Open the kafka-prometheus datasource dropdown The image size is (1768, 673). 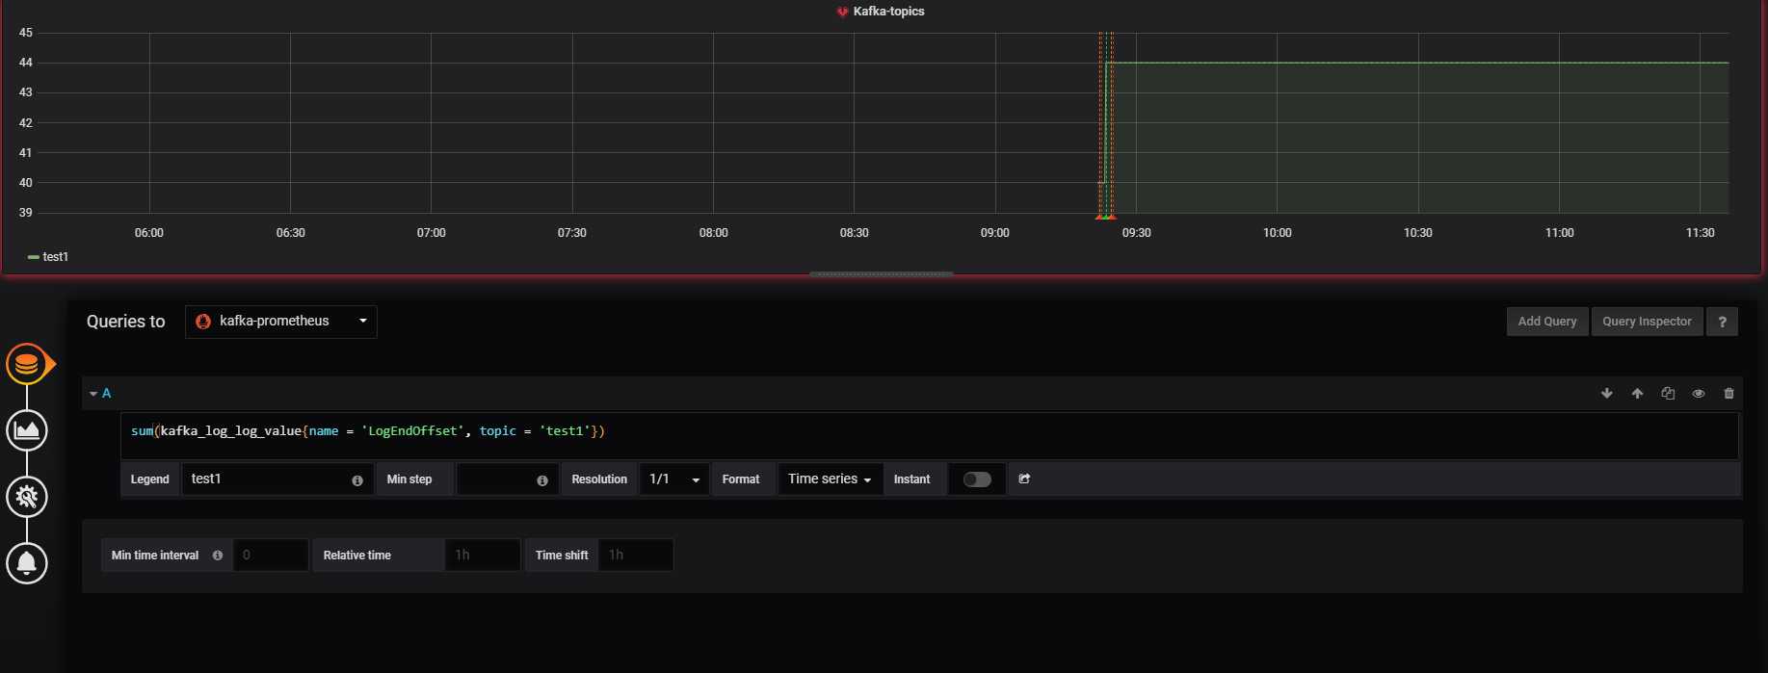[x=281, y=322]
